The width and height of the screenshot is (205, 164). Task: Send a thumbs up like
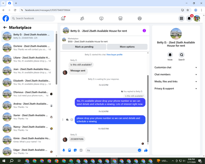146,150
